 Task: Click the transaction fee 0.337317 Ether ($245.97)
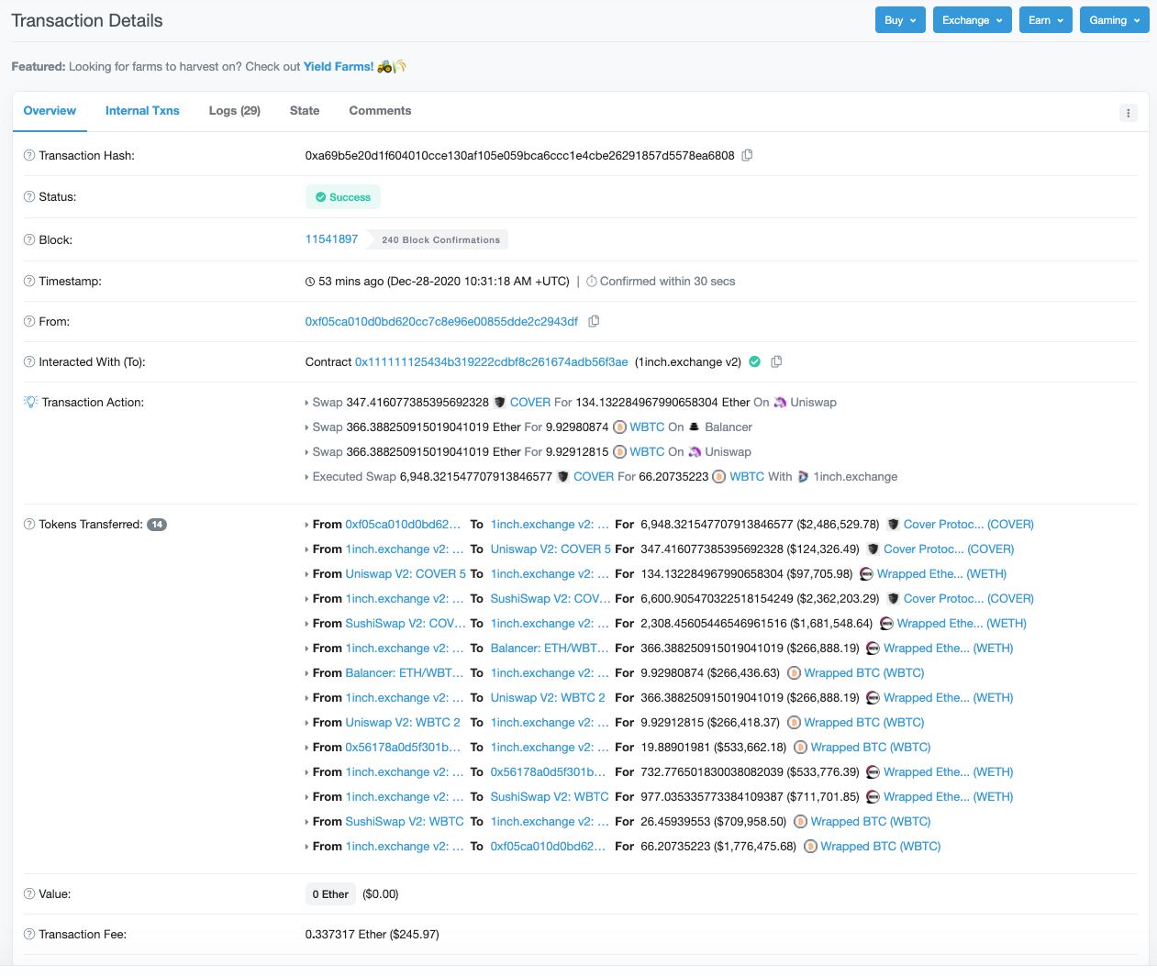373,935
